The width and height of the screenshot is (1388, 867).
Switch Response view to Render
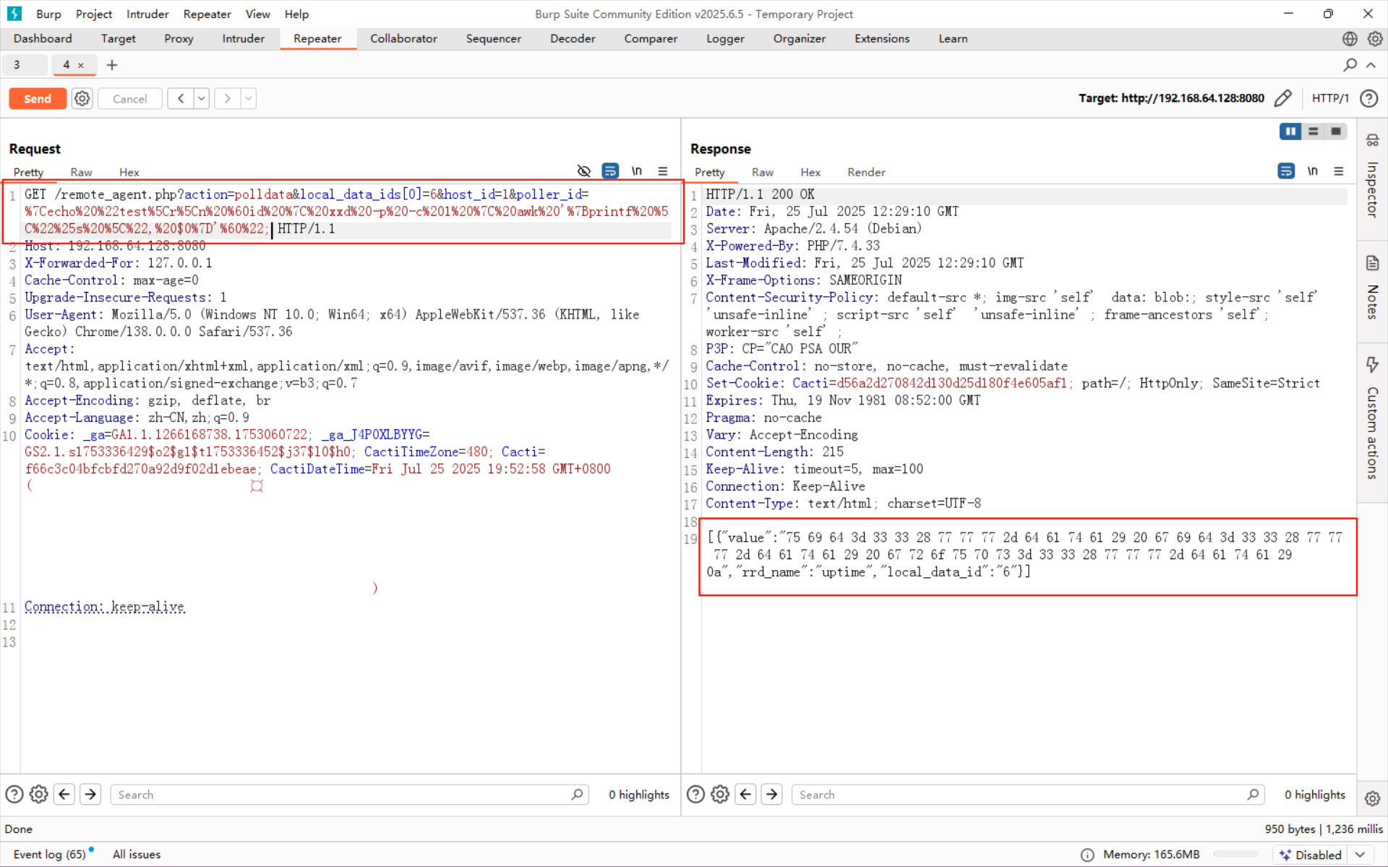[x=866, y=172]
